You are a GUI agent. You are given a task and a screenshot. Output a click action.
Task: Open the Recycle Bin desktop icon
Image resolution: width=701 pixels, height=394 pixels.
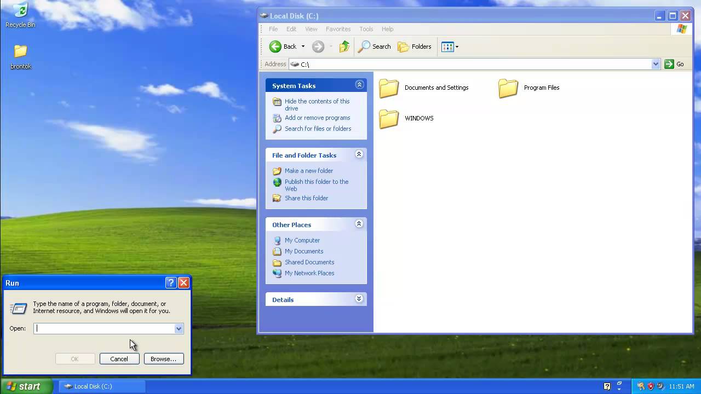pyautogui.click(x=20, y=15)
